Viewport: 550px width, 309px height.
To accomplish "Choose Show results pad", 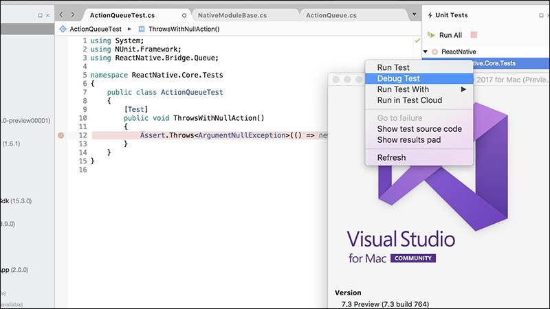I will click(419, 140).
